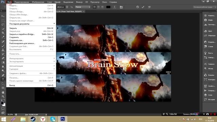
Task: Open the Изображение menu
Action: [38, 2]
